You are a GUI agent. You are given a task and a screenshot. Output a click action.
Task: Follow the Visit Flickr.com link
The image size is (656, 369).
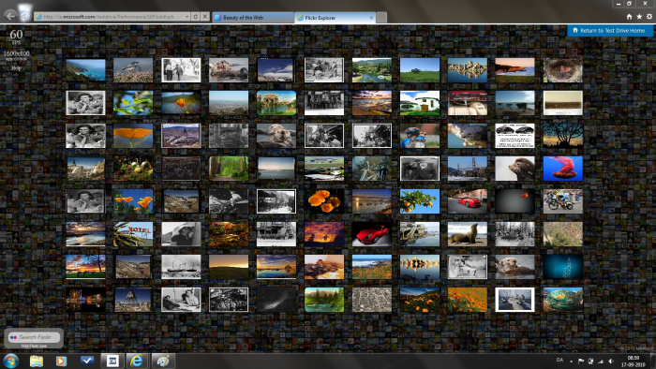click(x=34, y=346)
